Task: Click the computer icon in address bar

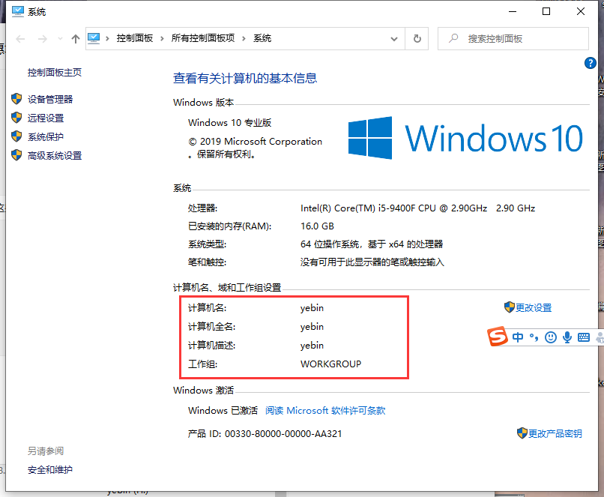Action: click(94, 38)
